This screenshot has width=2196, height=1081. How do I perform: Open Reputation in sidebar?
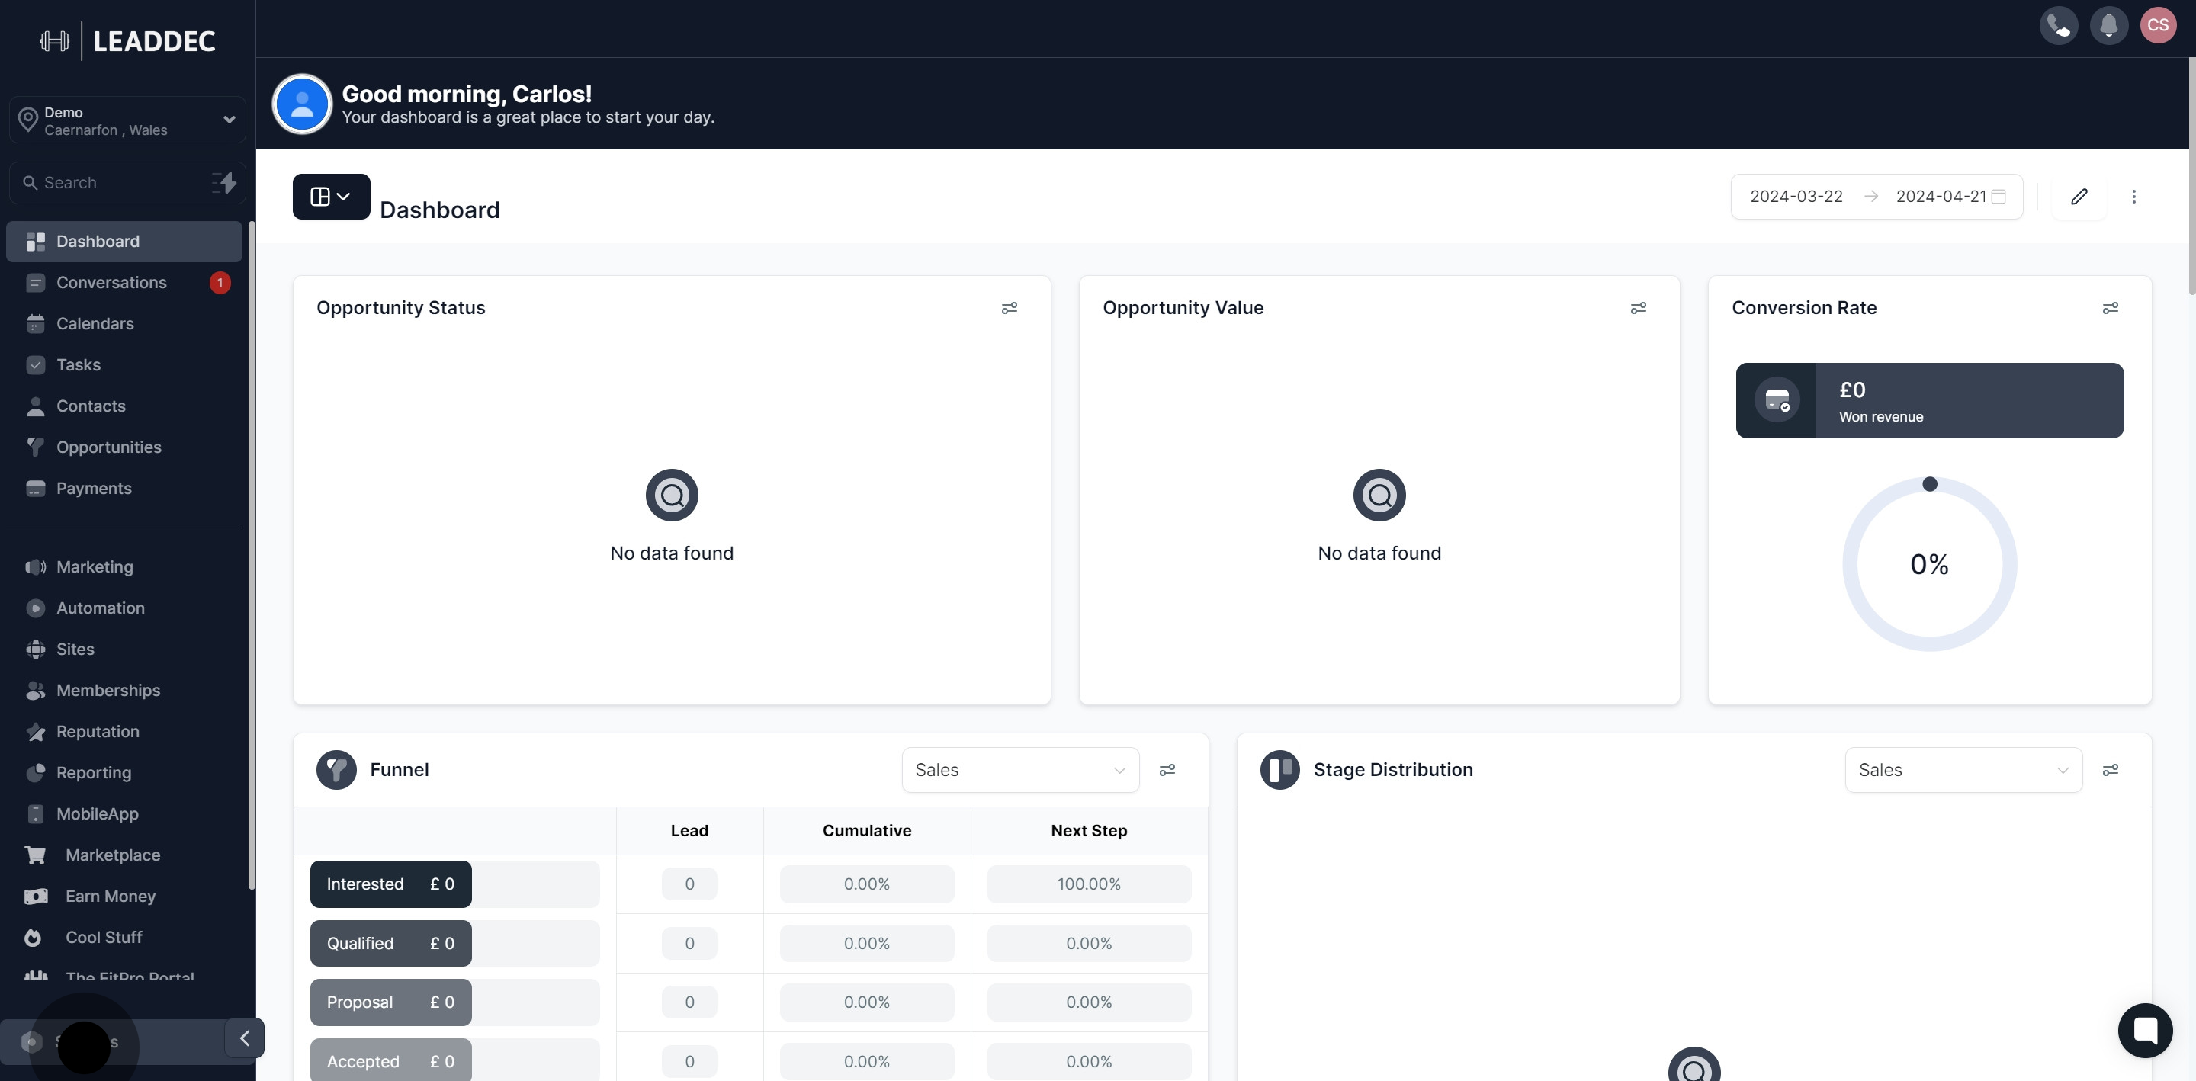click(x=124, y=731)
